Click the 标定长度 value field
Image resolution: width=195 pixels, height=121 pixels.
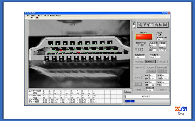[x=150, y=90]
